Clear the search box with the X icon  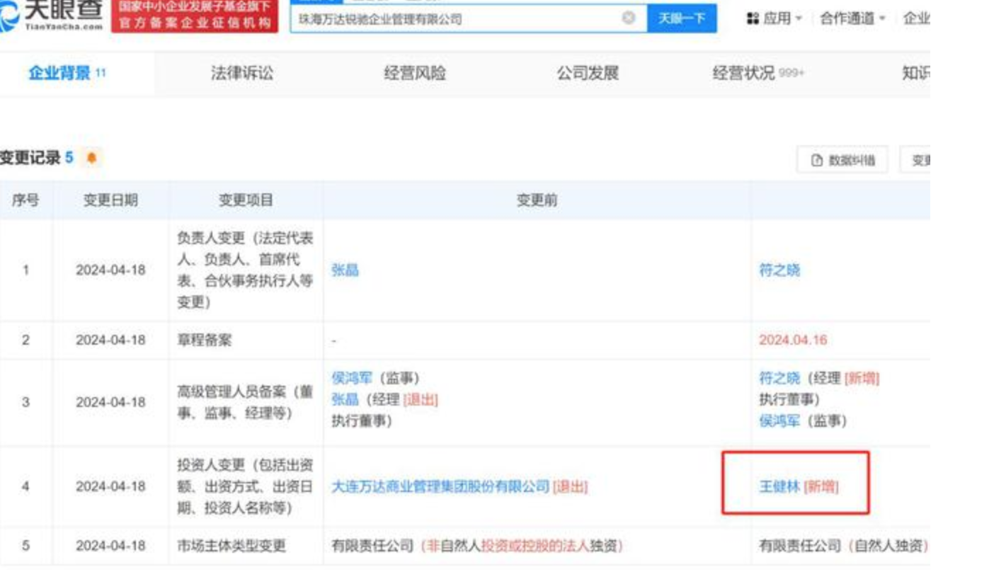pos(628,18)
